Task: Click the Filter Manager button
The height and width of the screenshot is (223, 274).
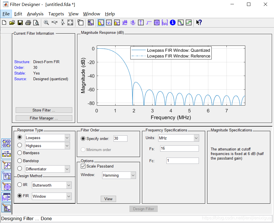Action: tap(44, 118)
